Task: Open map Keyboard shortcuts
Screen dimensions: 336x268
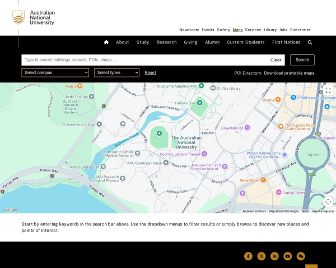Action: (x=254, y=211)
